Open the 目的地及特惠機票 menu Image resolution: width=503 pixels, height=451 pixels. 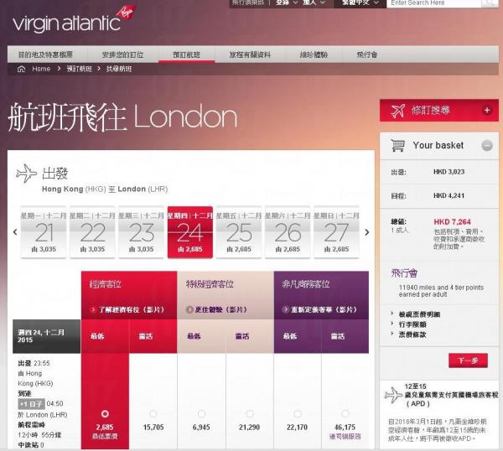tap(45, 54)
